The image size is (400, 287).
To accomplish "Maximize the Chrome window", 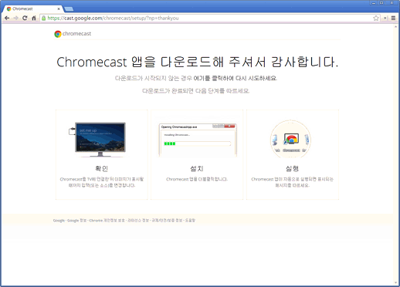I will (381, 3).
